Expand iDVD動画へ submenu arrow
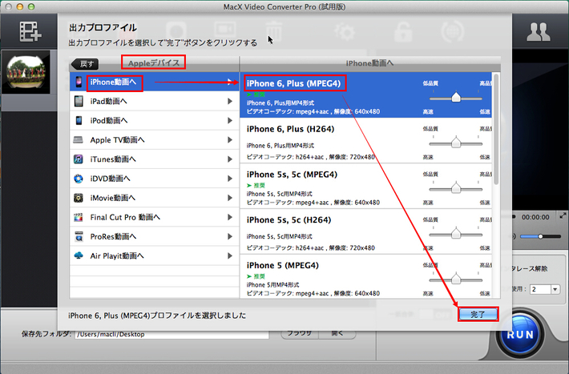The width and height of the screenshot is (569, 374). pos(230,179)
